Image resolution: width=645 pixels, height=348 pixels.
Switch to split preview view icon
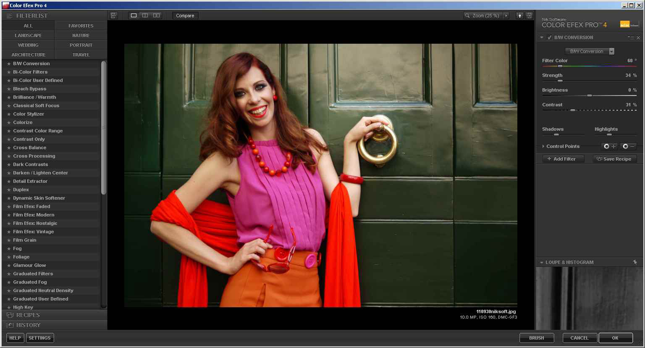click(144, 15)
